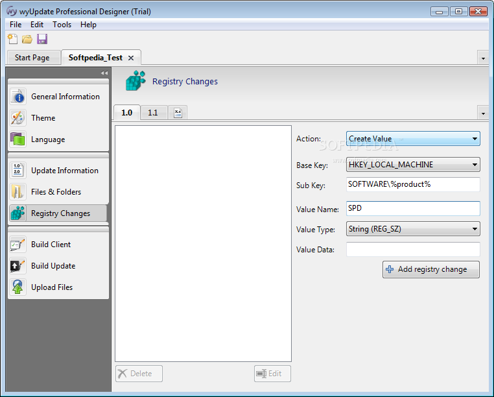Open the version tabs list arrow

tap(483, 114)
